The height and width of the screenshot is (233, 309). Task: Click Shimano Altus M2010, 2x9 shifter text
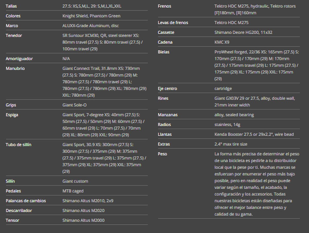(x=88, y=200)
